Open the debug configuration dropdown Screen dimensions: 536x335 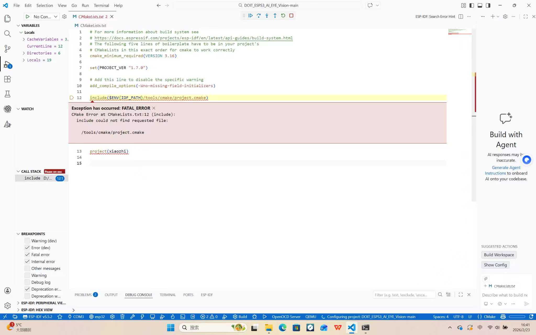55,17
